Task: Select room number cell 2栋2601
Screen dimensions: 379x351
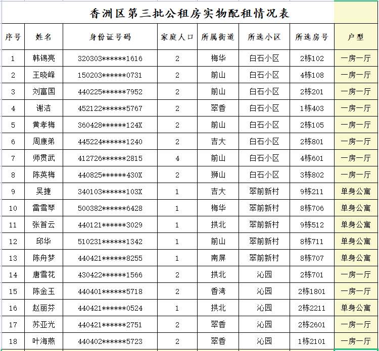Action: [x=312, y=325]
